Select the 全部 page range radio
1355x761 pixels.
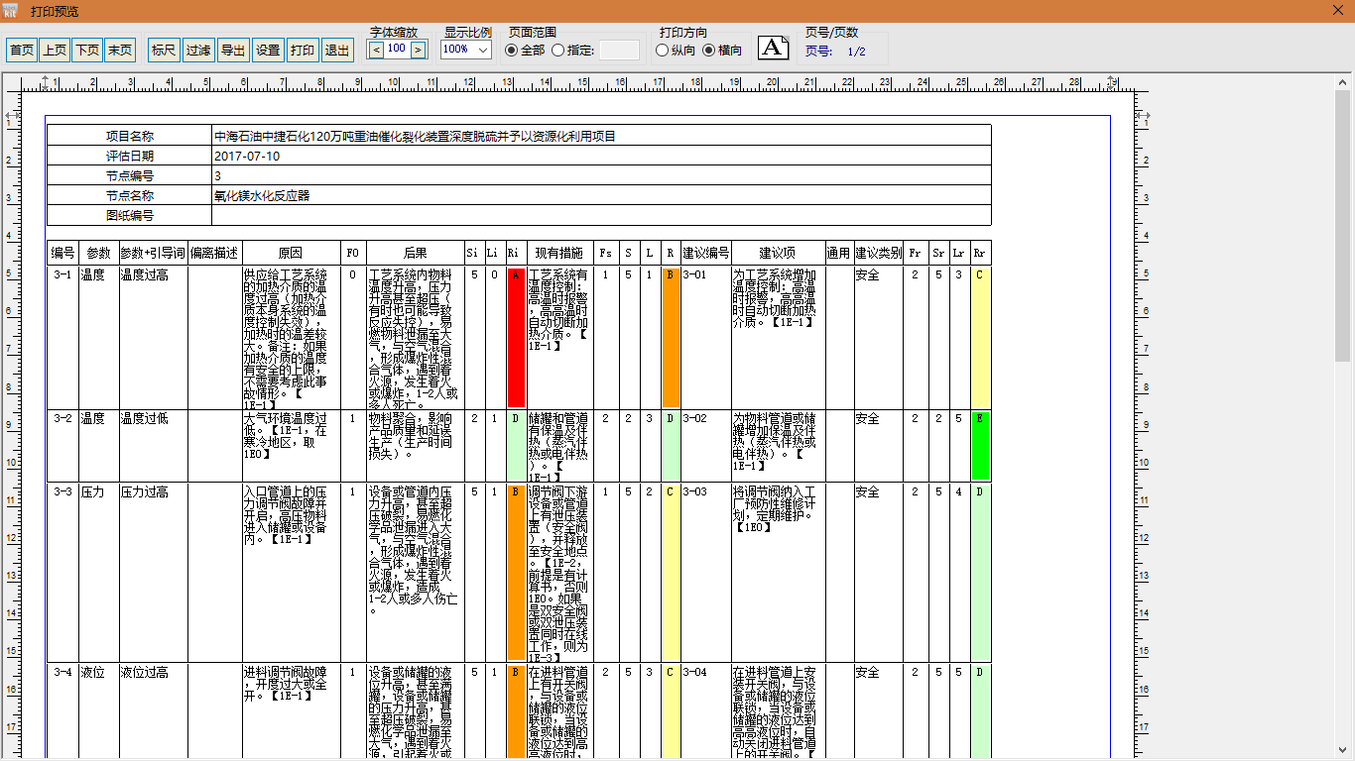[525, 50]
